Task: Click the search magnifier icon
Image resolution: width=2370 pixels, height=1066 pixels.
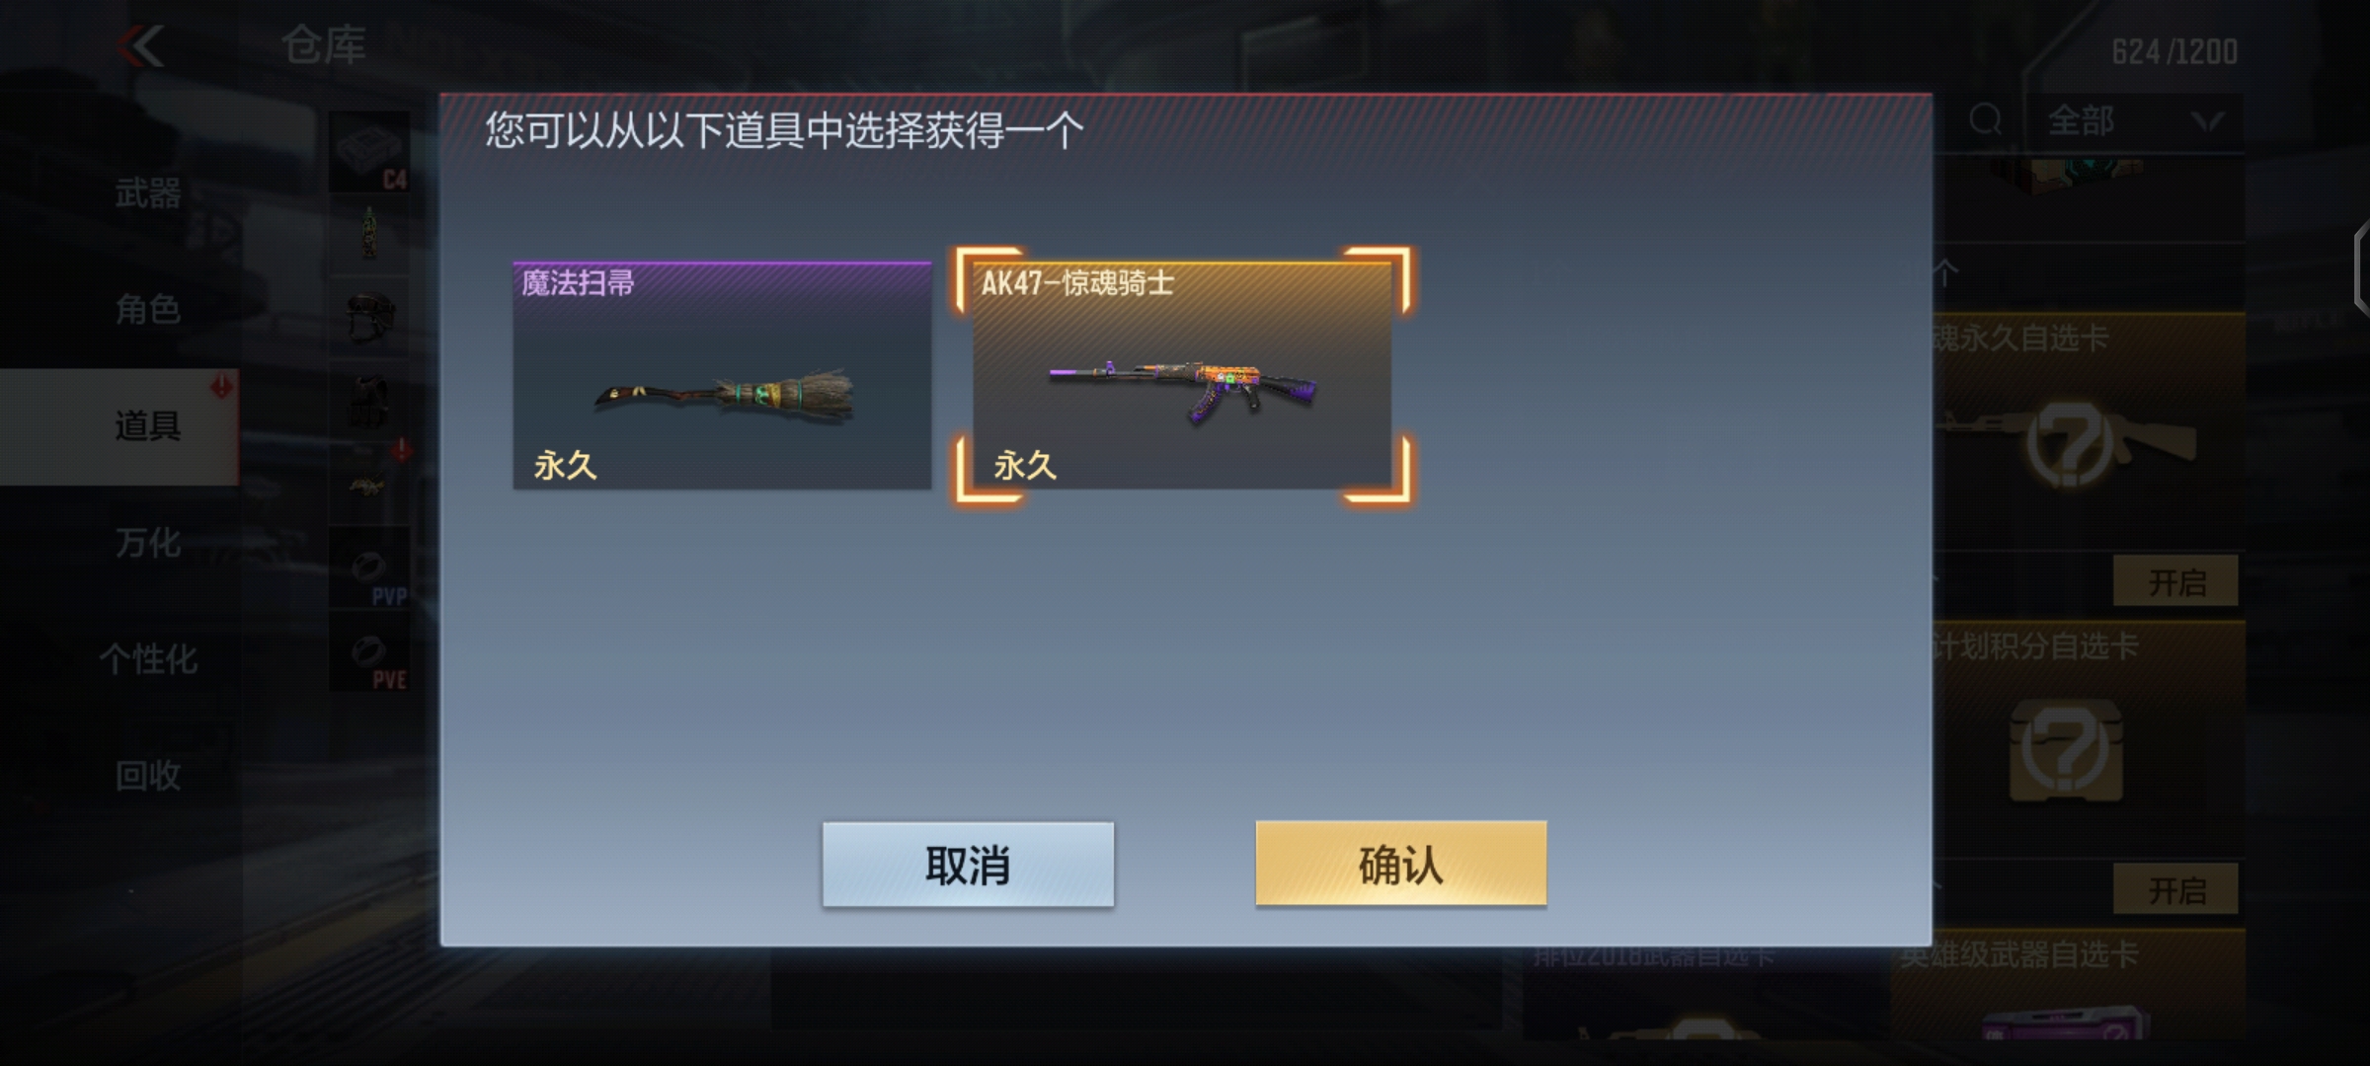Action: [x=1985, y=120]
